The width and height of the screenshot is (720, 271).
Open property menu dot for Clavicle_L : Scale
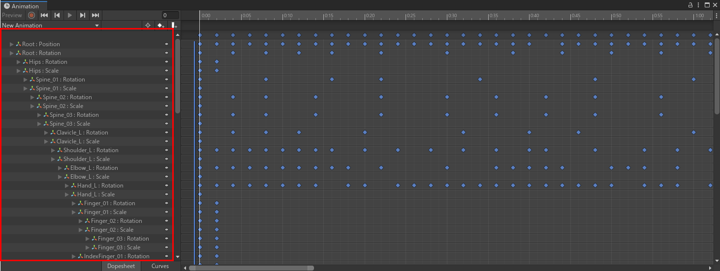[x=166, y=141]
